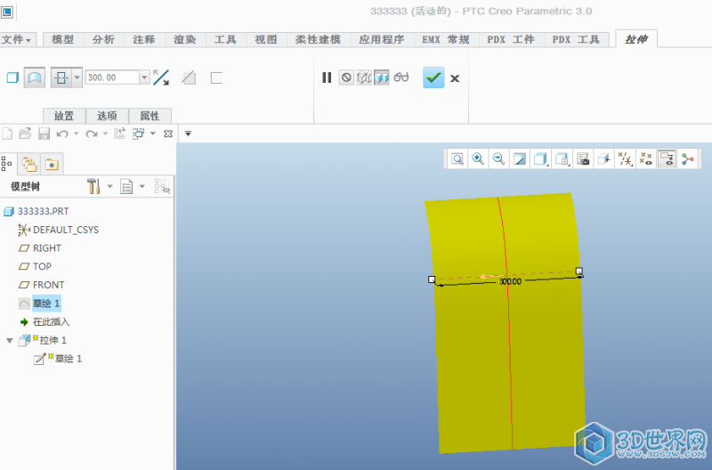Select the no preview mode icon
Viewport: 712px width, 470px height.
(346, 77)
